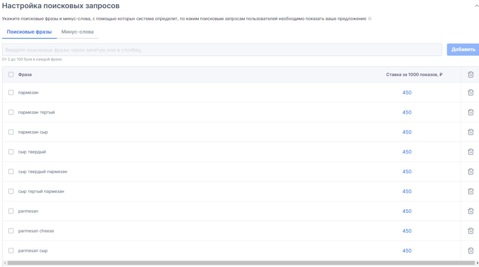Image resolution: width=479 pixels, height=267 pixels.
Task: Click right arrow of horizontal scrollbar
Action: pos(477,263)
